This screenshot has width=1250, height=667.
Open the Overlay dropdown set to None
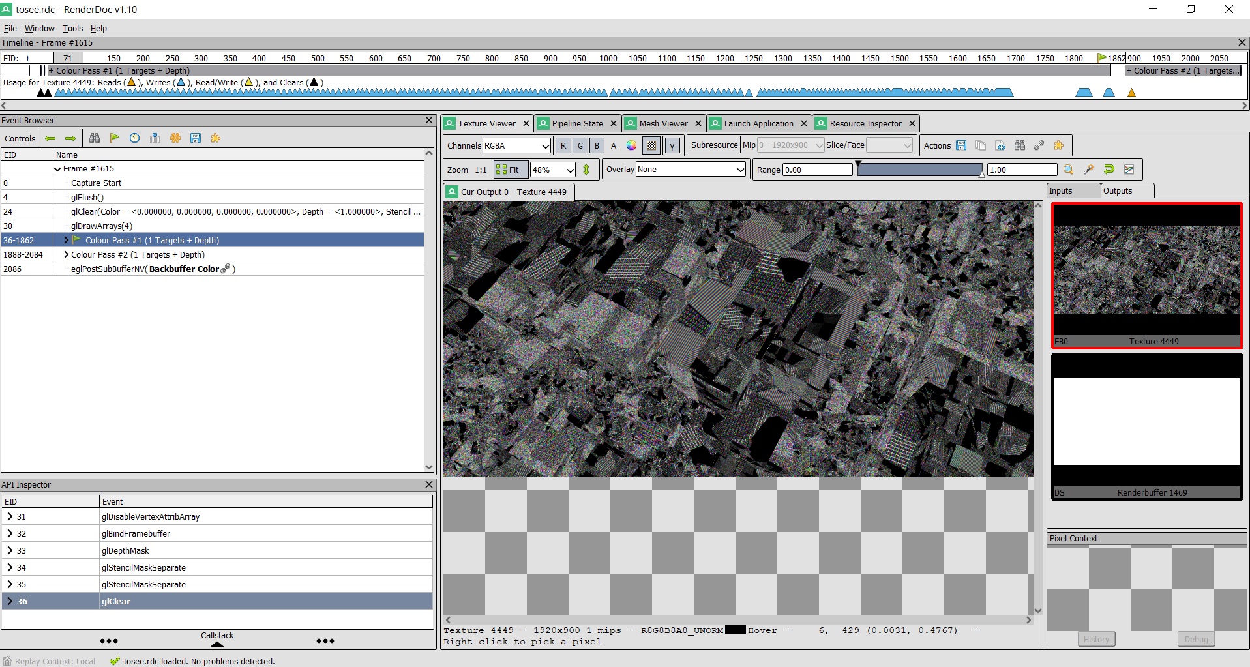point(691,169)
